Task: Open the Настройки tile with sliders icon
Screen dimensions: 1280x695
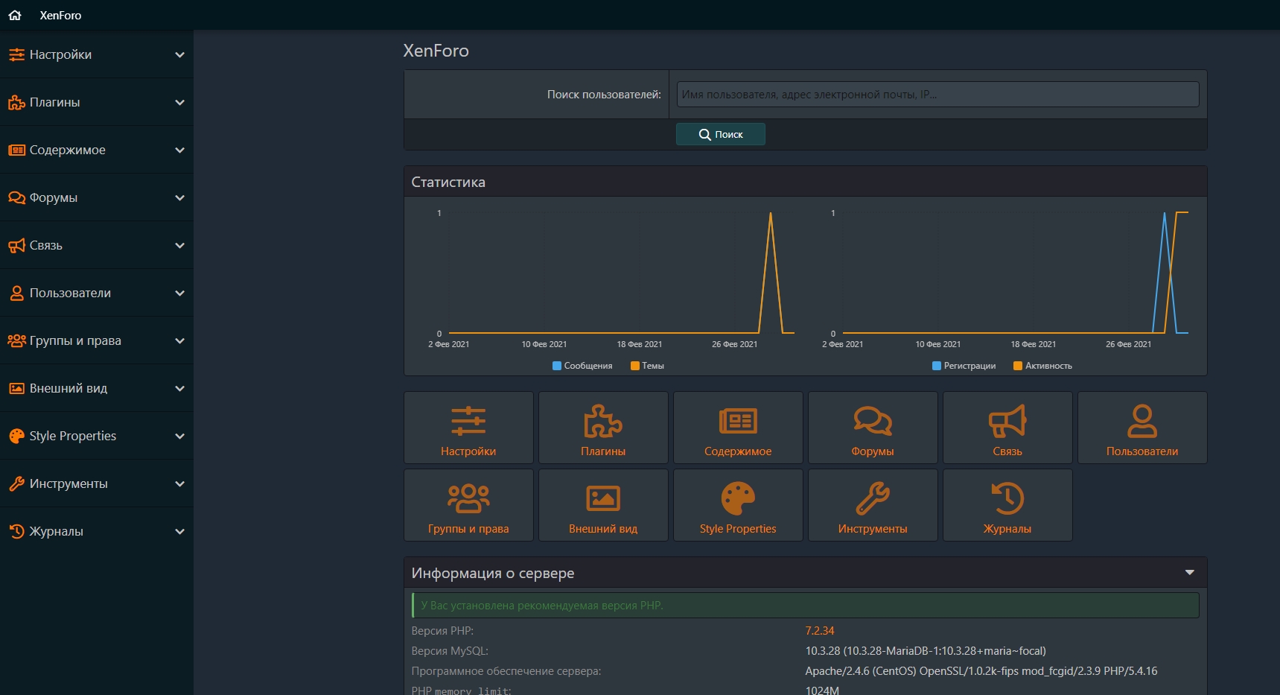Action: tap(468, 428)
